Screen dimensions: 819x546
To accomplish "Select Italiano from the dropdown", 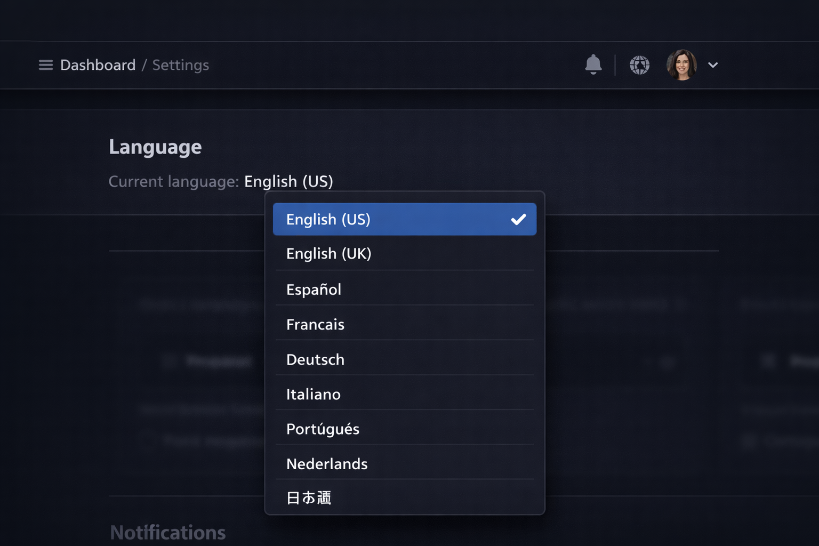I will pos(313,395).
